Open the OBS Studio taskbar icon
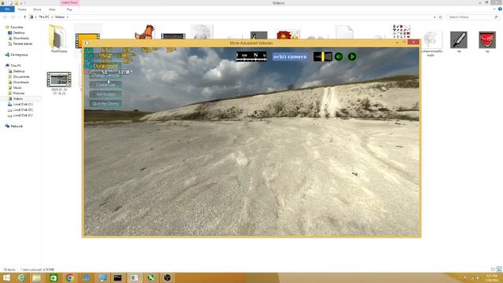This screenshot has width=503, height=283. coord(167,277)
